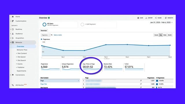The image size is (185, 104).
Task: Click the Conversions flag icon
Action: 13,75
